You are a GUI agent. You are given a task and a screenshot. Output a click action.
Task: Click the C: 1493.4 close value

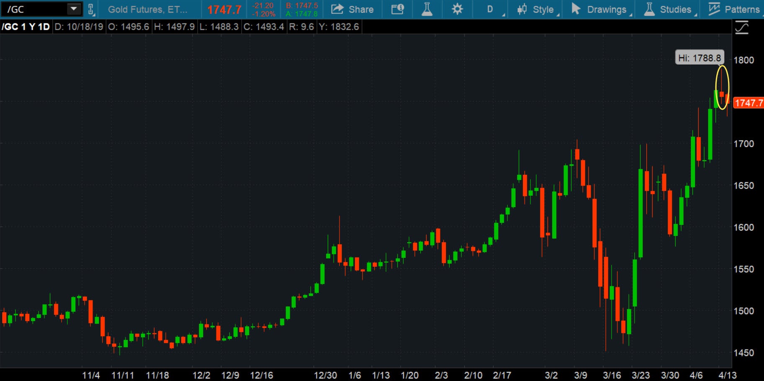tap(264, 27)
